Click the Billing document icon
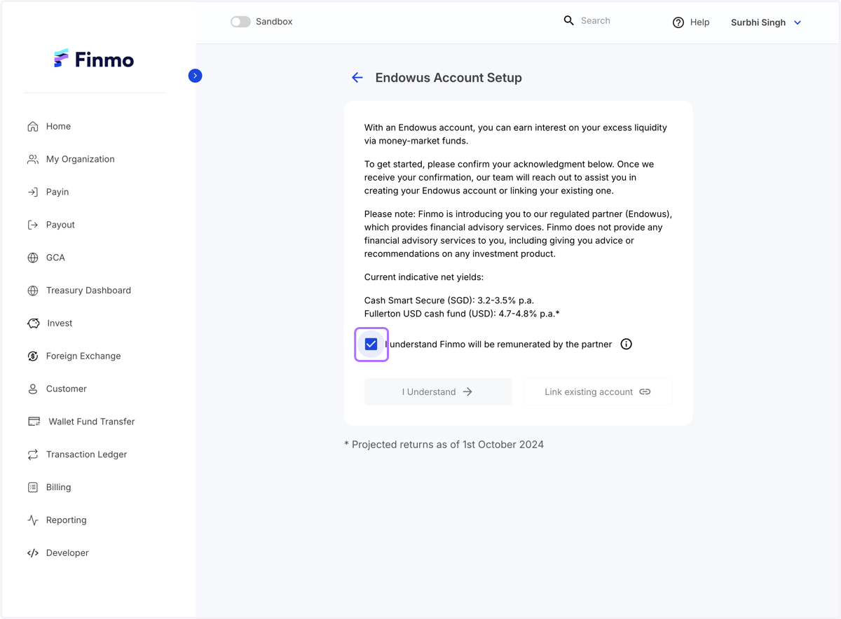Viewport: 841px width, 619px height. 33,487
